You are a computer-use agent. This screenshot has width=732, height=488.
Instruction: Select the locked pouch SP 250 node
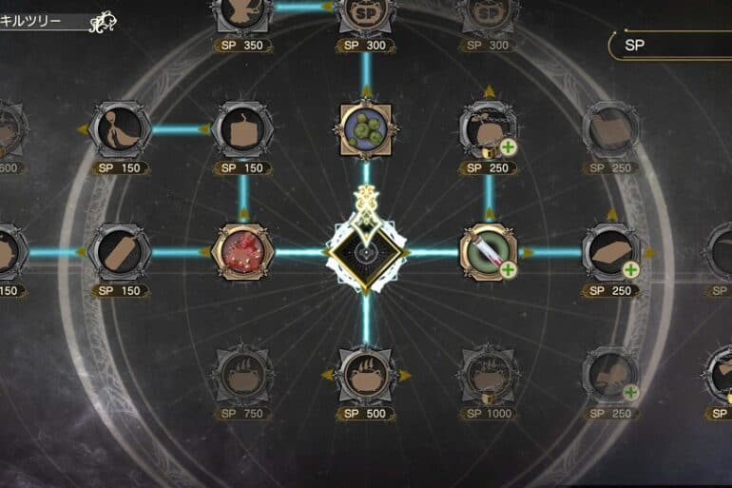[489, 129]
